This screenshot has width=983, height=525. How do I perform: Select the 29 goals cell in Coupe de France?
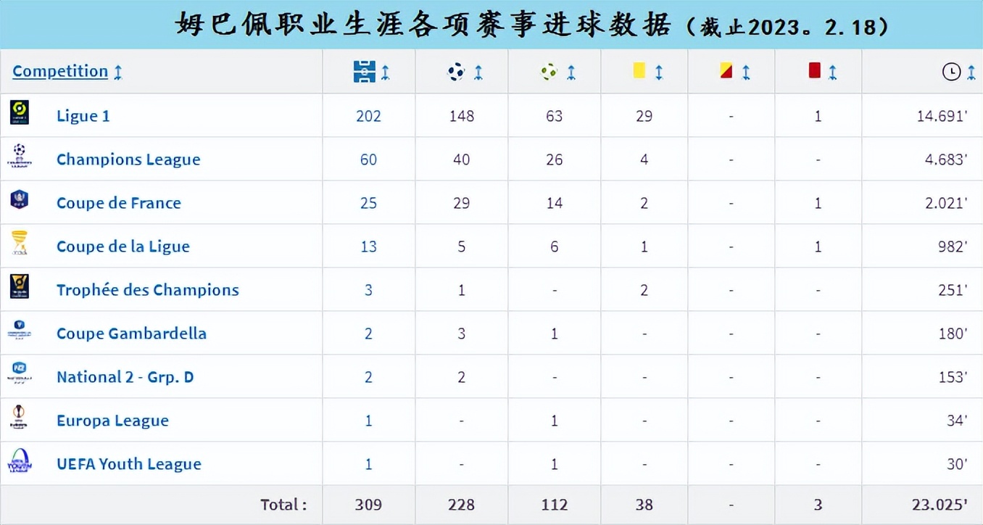point(462,203)
